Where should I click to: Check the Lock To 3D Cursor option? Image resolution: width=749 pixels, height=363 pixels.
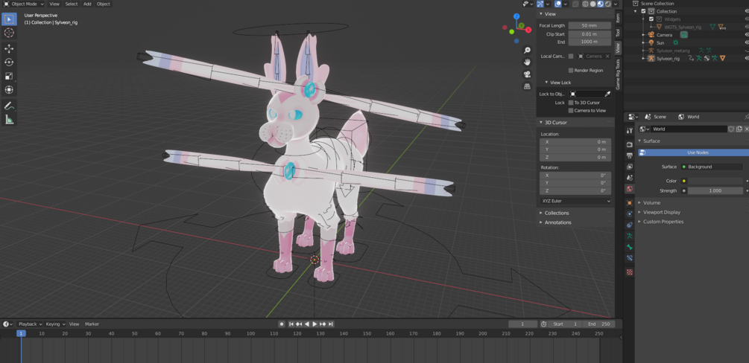pos(571,103)
